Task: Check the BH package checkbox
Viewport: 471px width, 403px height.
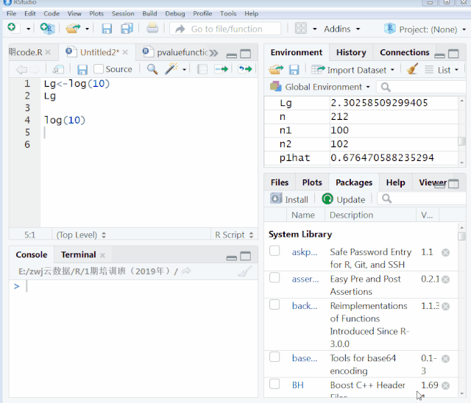Action: point(275,384)
